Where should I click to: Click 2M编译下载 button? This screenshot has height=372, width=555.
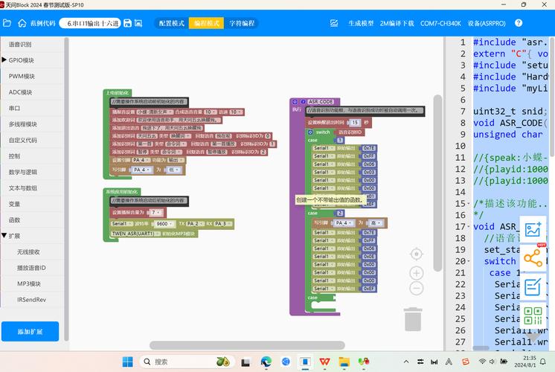click(397, 23)
